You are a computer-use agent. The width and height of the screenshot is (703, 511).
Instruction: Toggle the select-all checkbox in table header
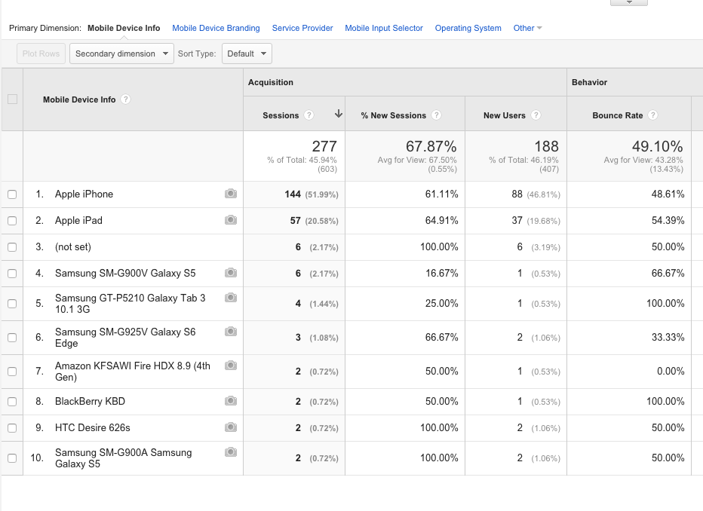(x=13, y=99)
